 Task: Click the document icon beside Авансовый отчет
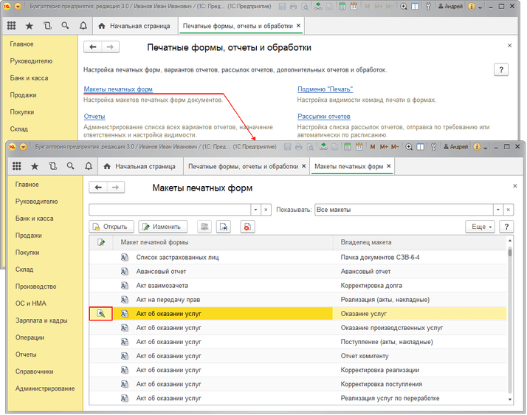[x=125, y=271]
